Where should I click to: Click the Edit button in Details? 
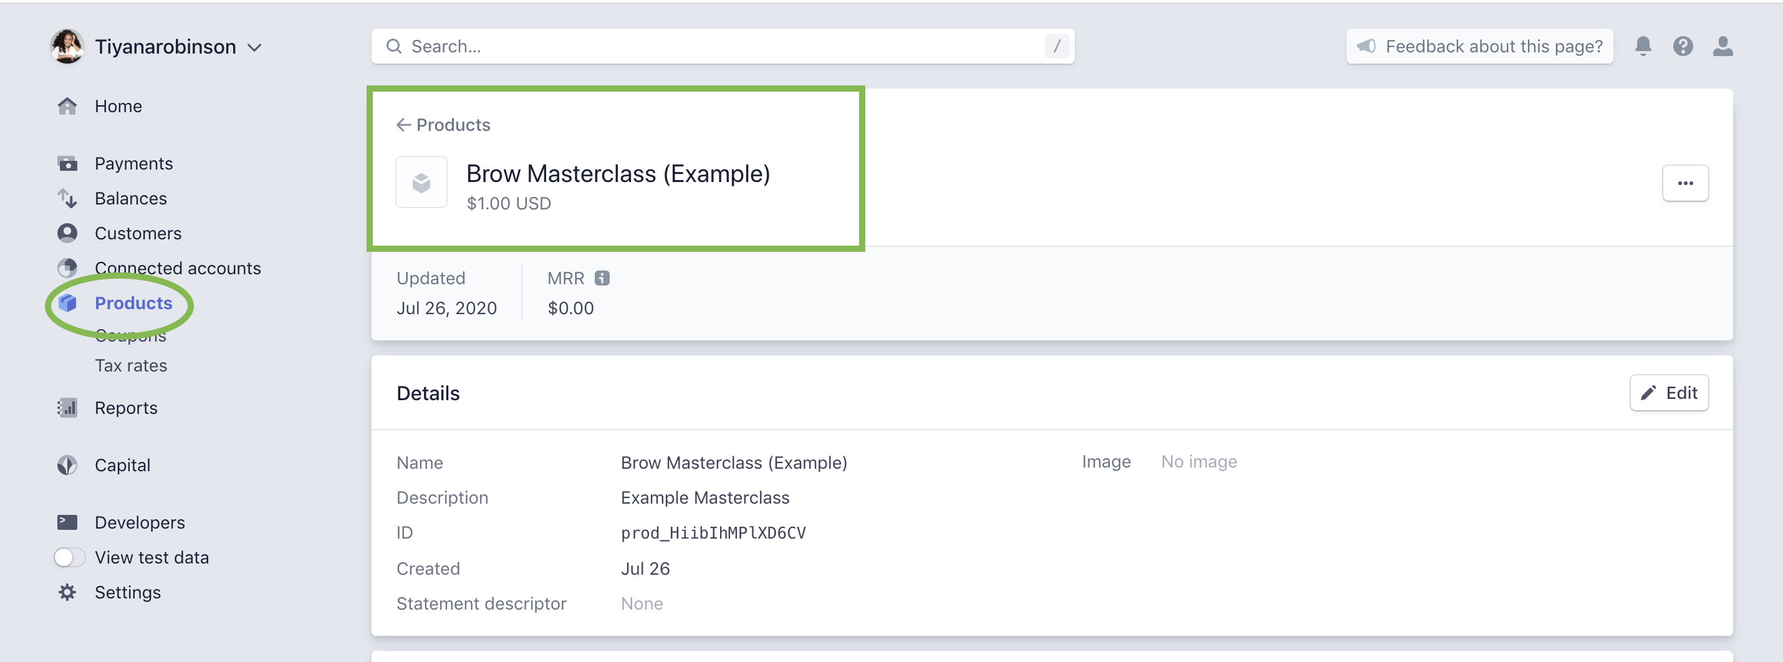pos(1669,393)
